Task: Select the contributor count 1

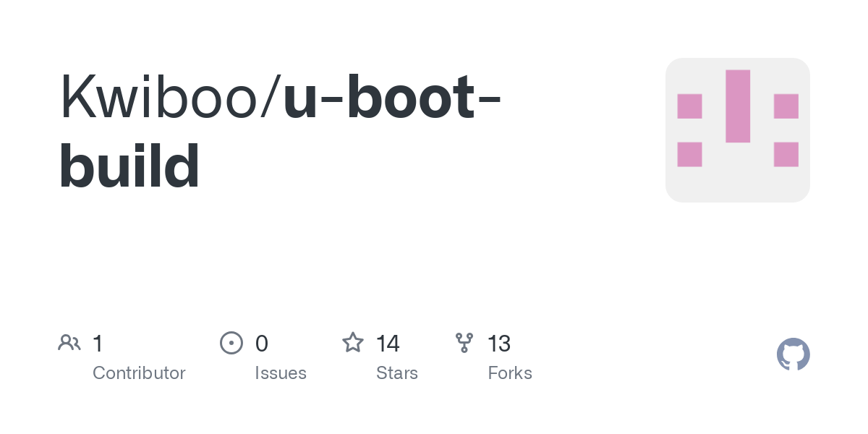Action: (x=98, y=343)
